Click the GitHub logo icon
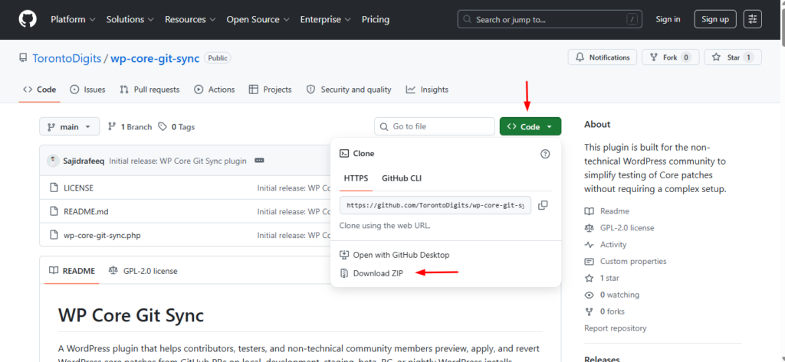The height and width of the screenshot is (362, 785). [x=28, y=19]
